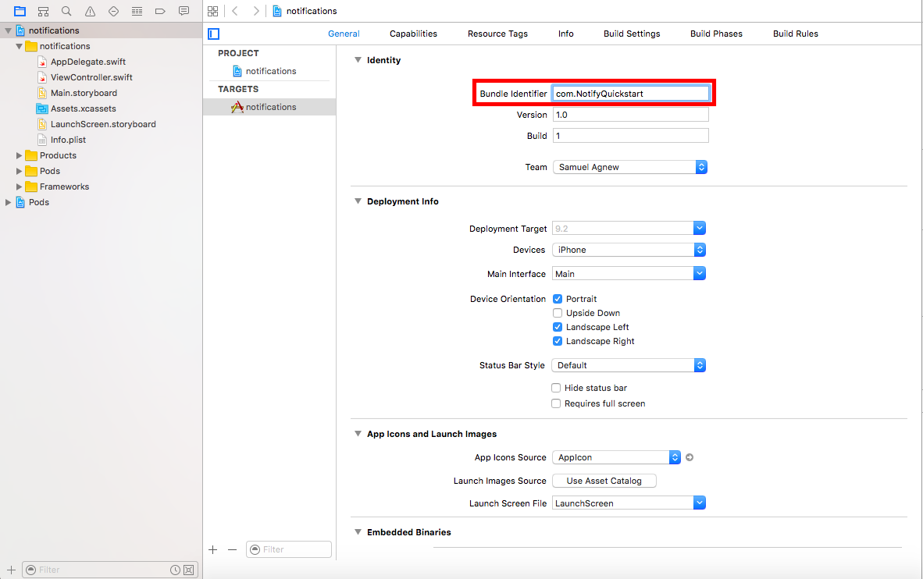Open the Breakpoint navigator icon
923x579 pixels.
click(x=160, y=11)
